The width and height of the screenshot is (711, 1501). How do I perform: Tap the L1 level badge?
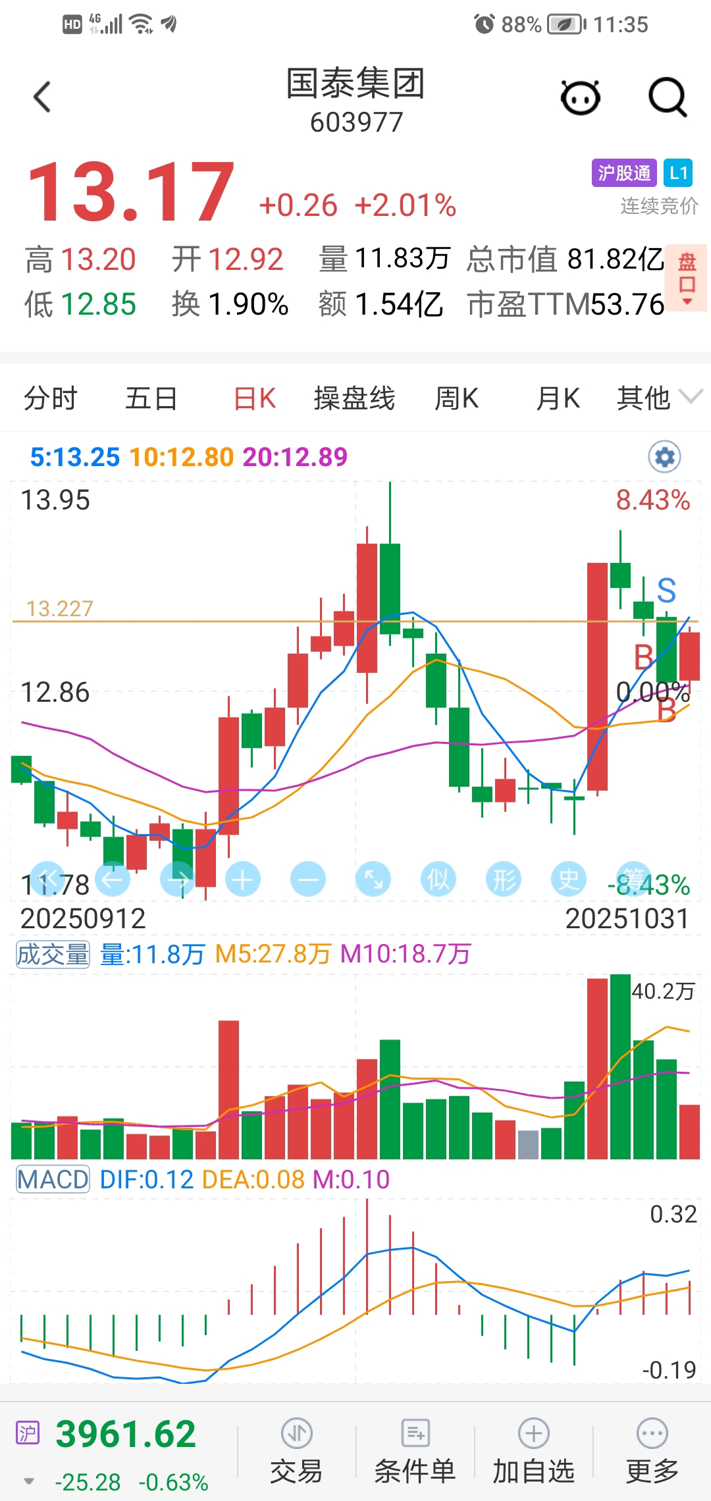point(678,173)
